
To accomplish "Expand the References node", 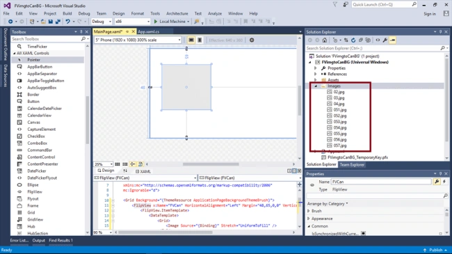I will 316,74.
